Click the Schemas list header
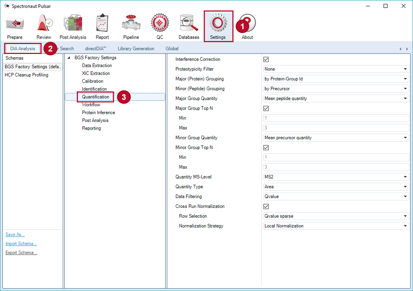The height and width of the screenshot is (291, 413). tap(33, 58)
